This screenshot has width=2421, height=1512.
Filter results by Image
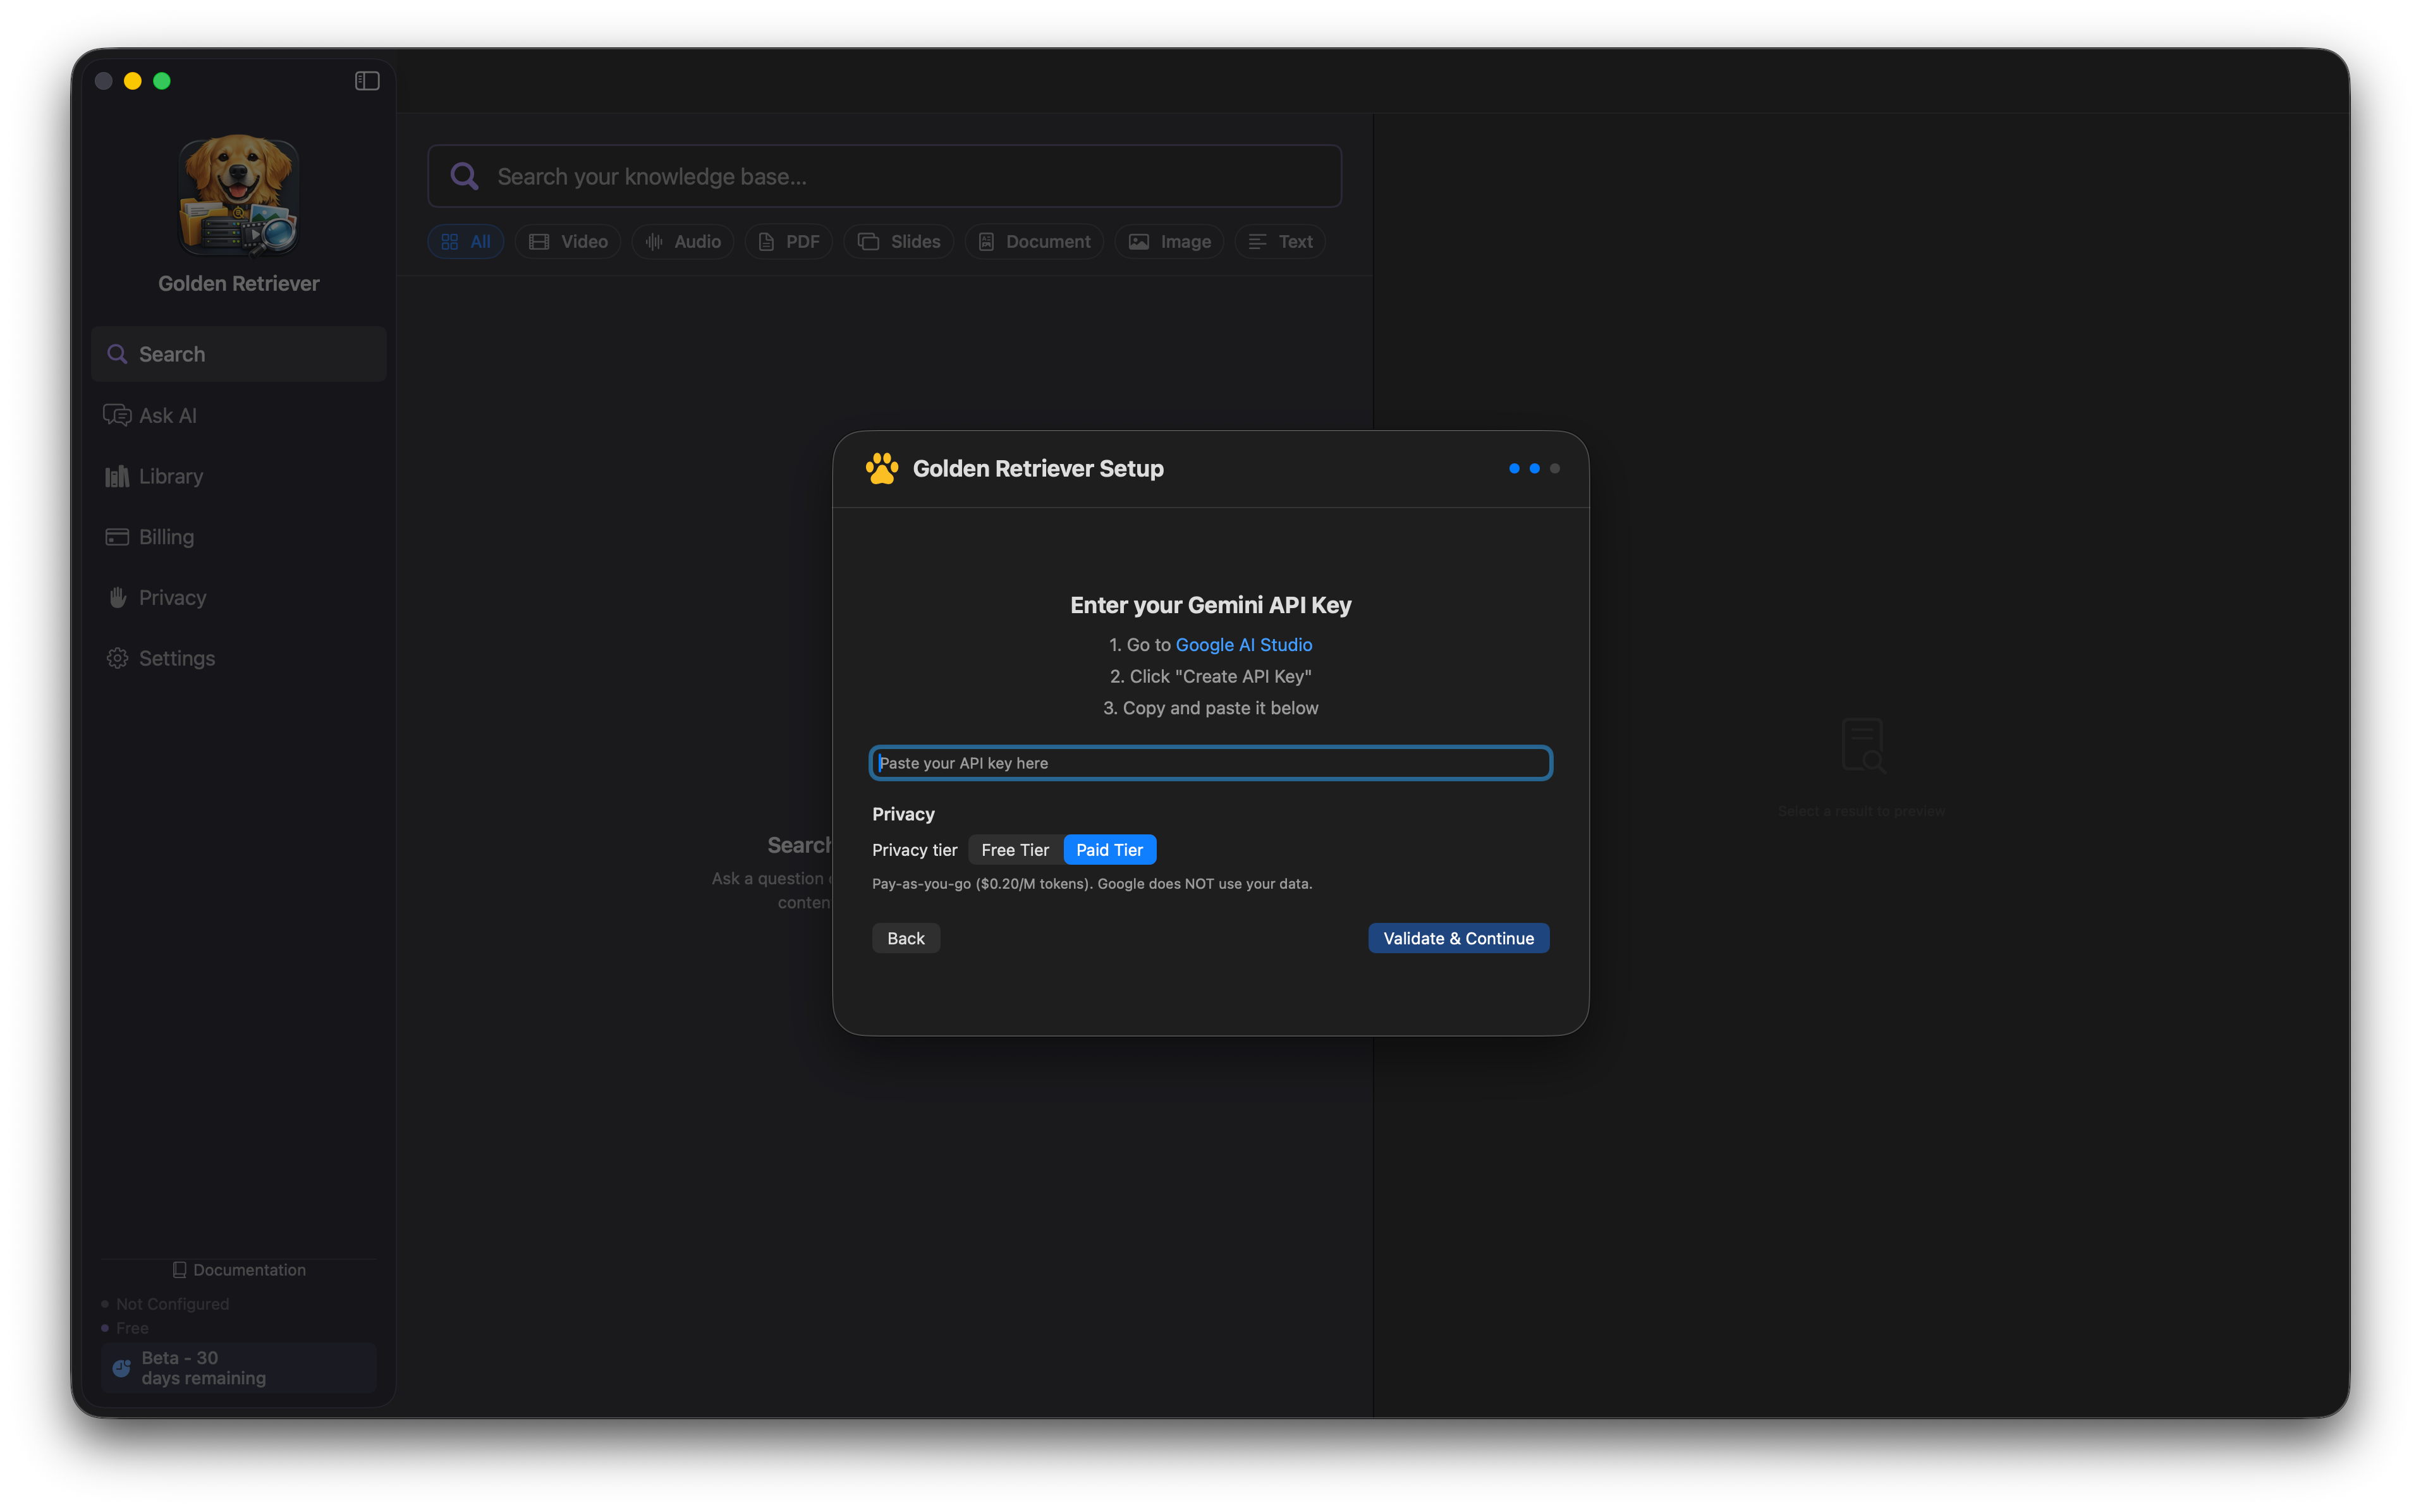click(1169, 242)
